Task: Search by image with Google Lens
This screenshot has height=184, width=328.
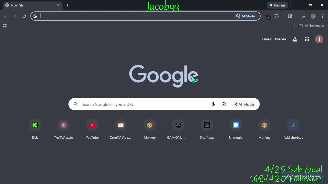Action: [x=224, y=104]
